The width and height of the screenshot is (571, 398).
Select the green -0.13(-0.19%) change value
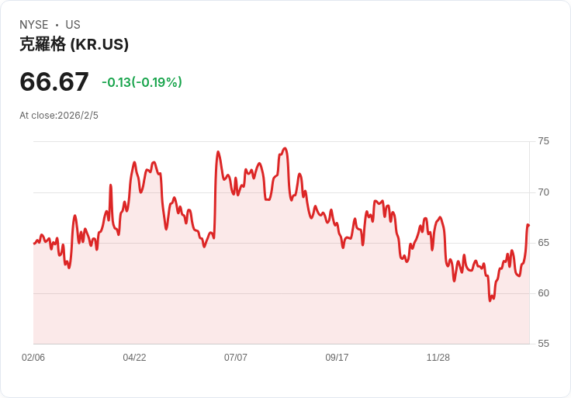142,82
